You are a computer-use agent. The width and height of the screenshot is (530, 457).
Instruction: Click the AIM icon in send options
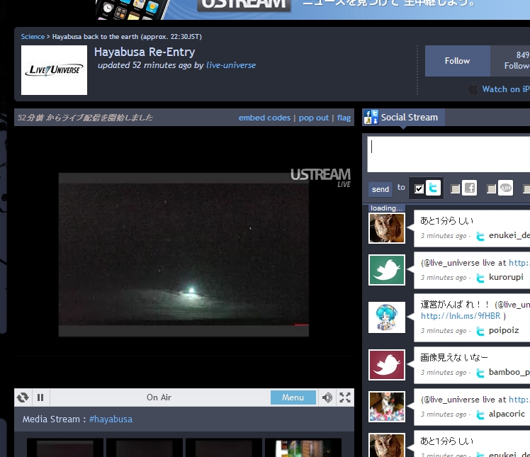506,188
